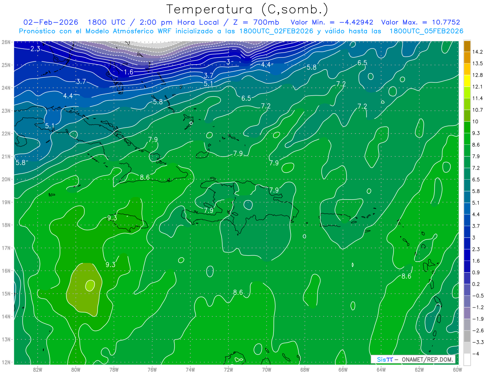Click latitude axis label "24N"
The height and width of the screenshot is (375, 486).
point(6,88)
